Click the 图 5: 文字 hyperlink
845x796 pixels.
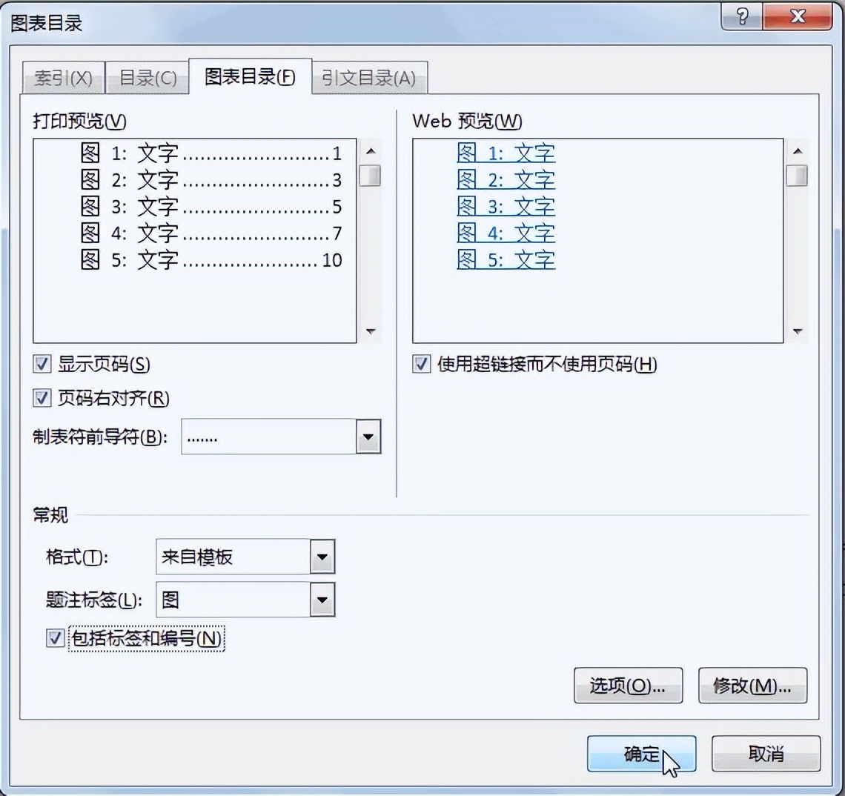point(506,260)
